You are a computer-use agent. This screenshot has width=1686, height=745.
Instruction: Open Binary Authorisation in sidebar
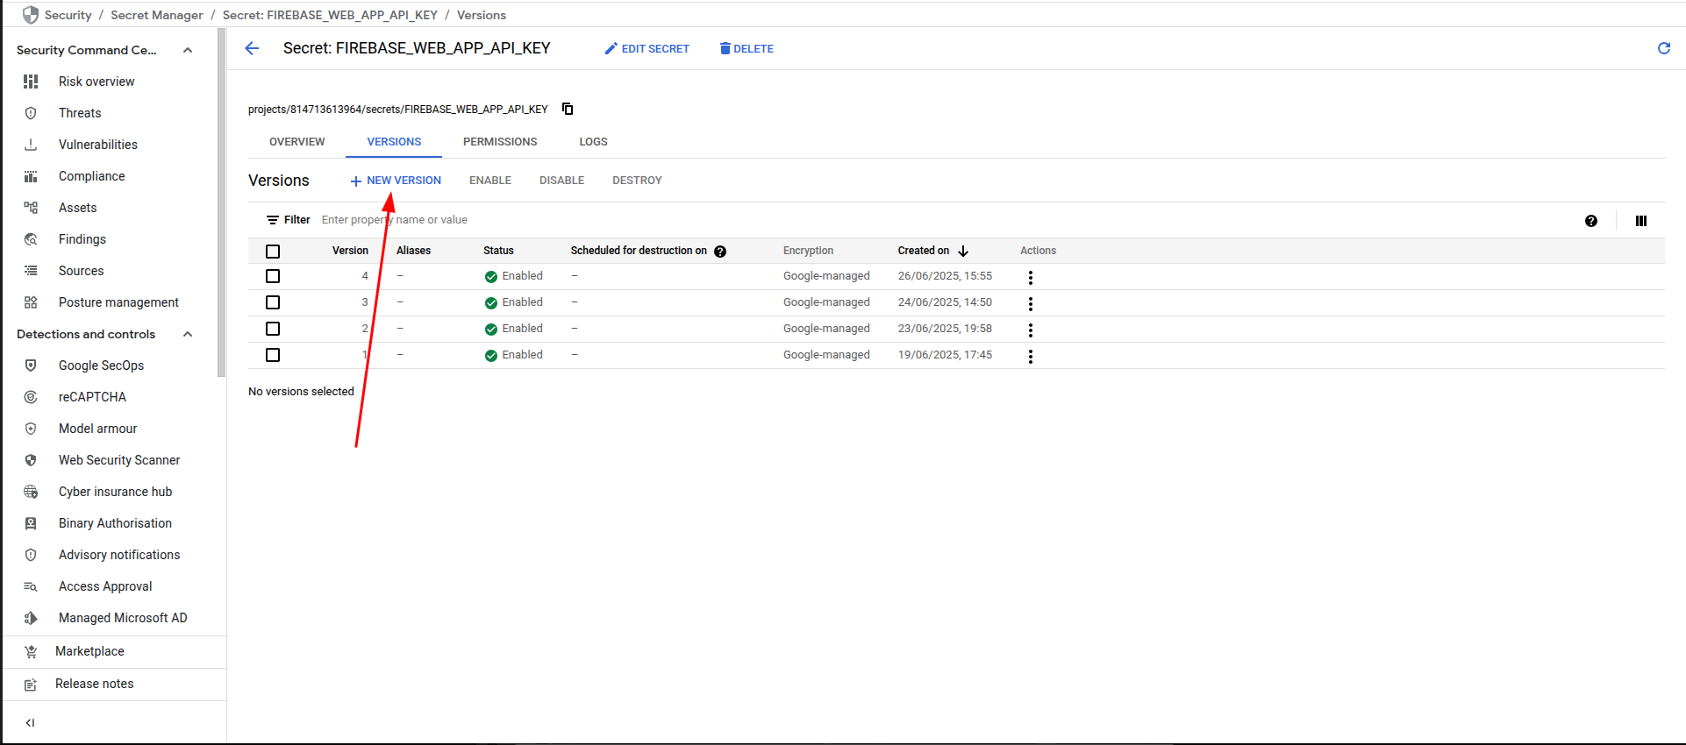pyautogui.click(x=114, y=523)
